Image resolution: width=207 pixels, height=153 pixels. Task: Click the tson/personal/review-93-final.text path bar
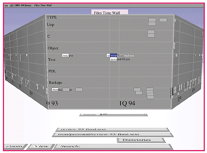(x=113, y=134)
